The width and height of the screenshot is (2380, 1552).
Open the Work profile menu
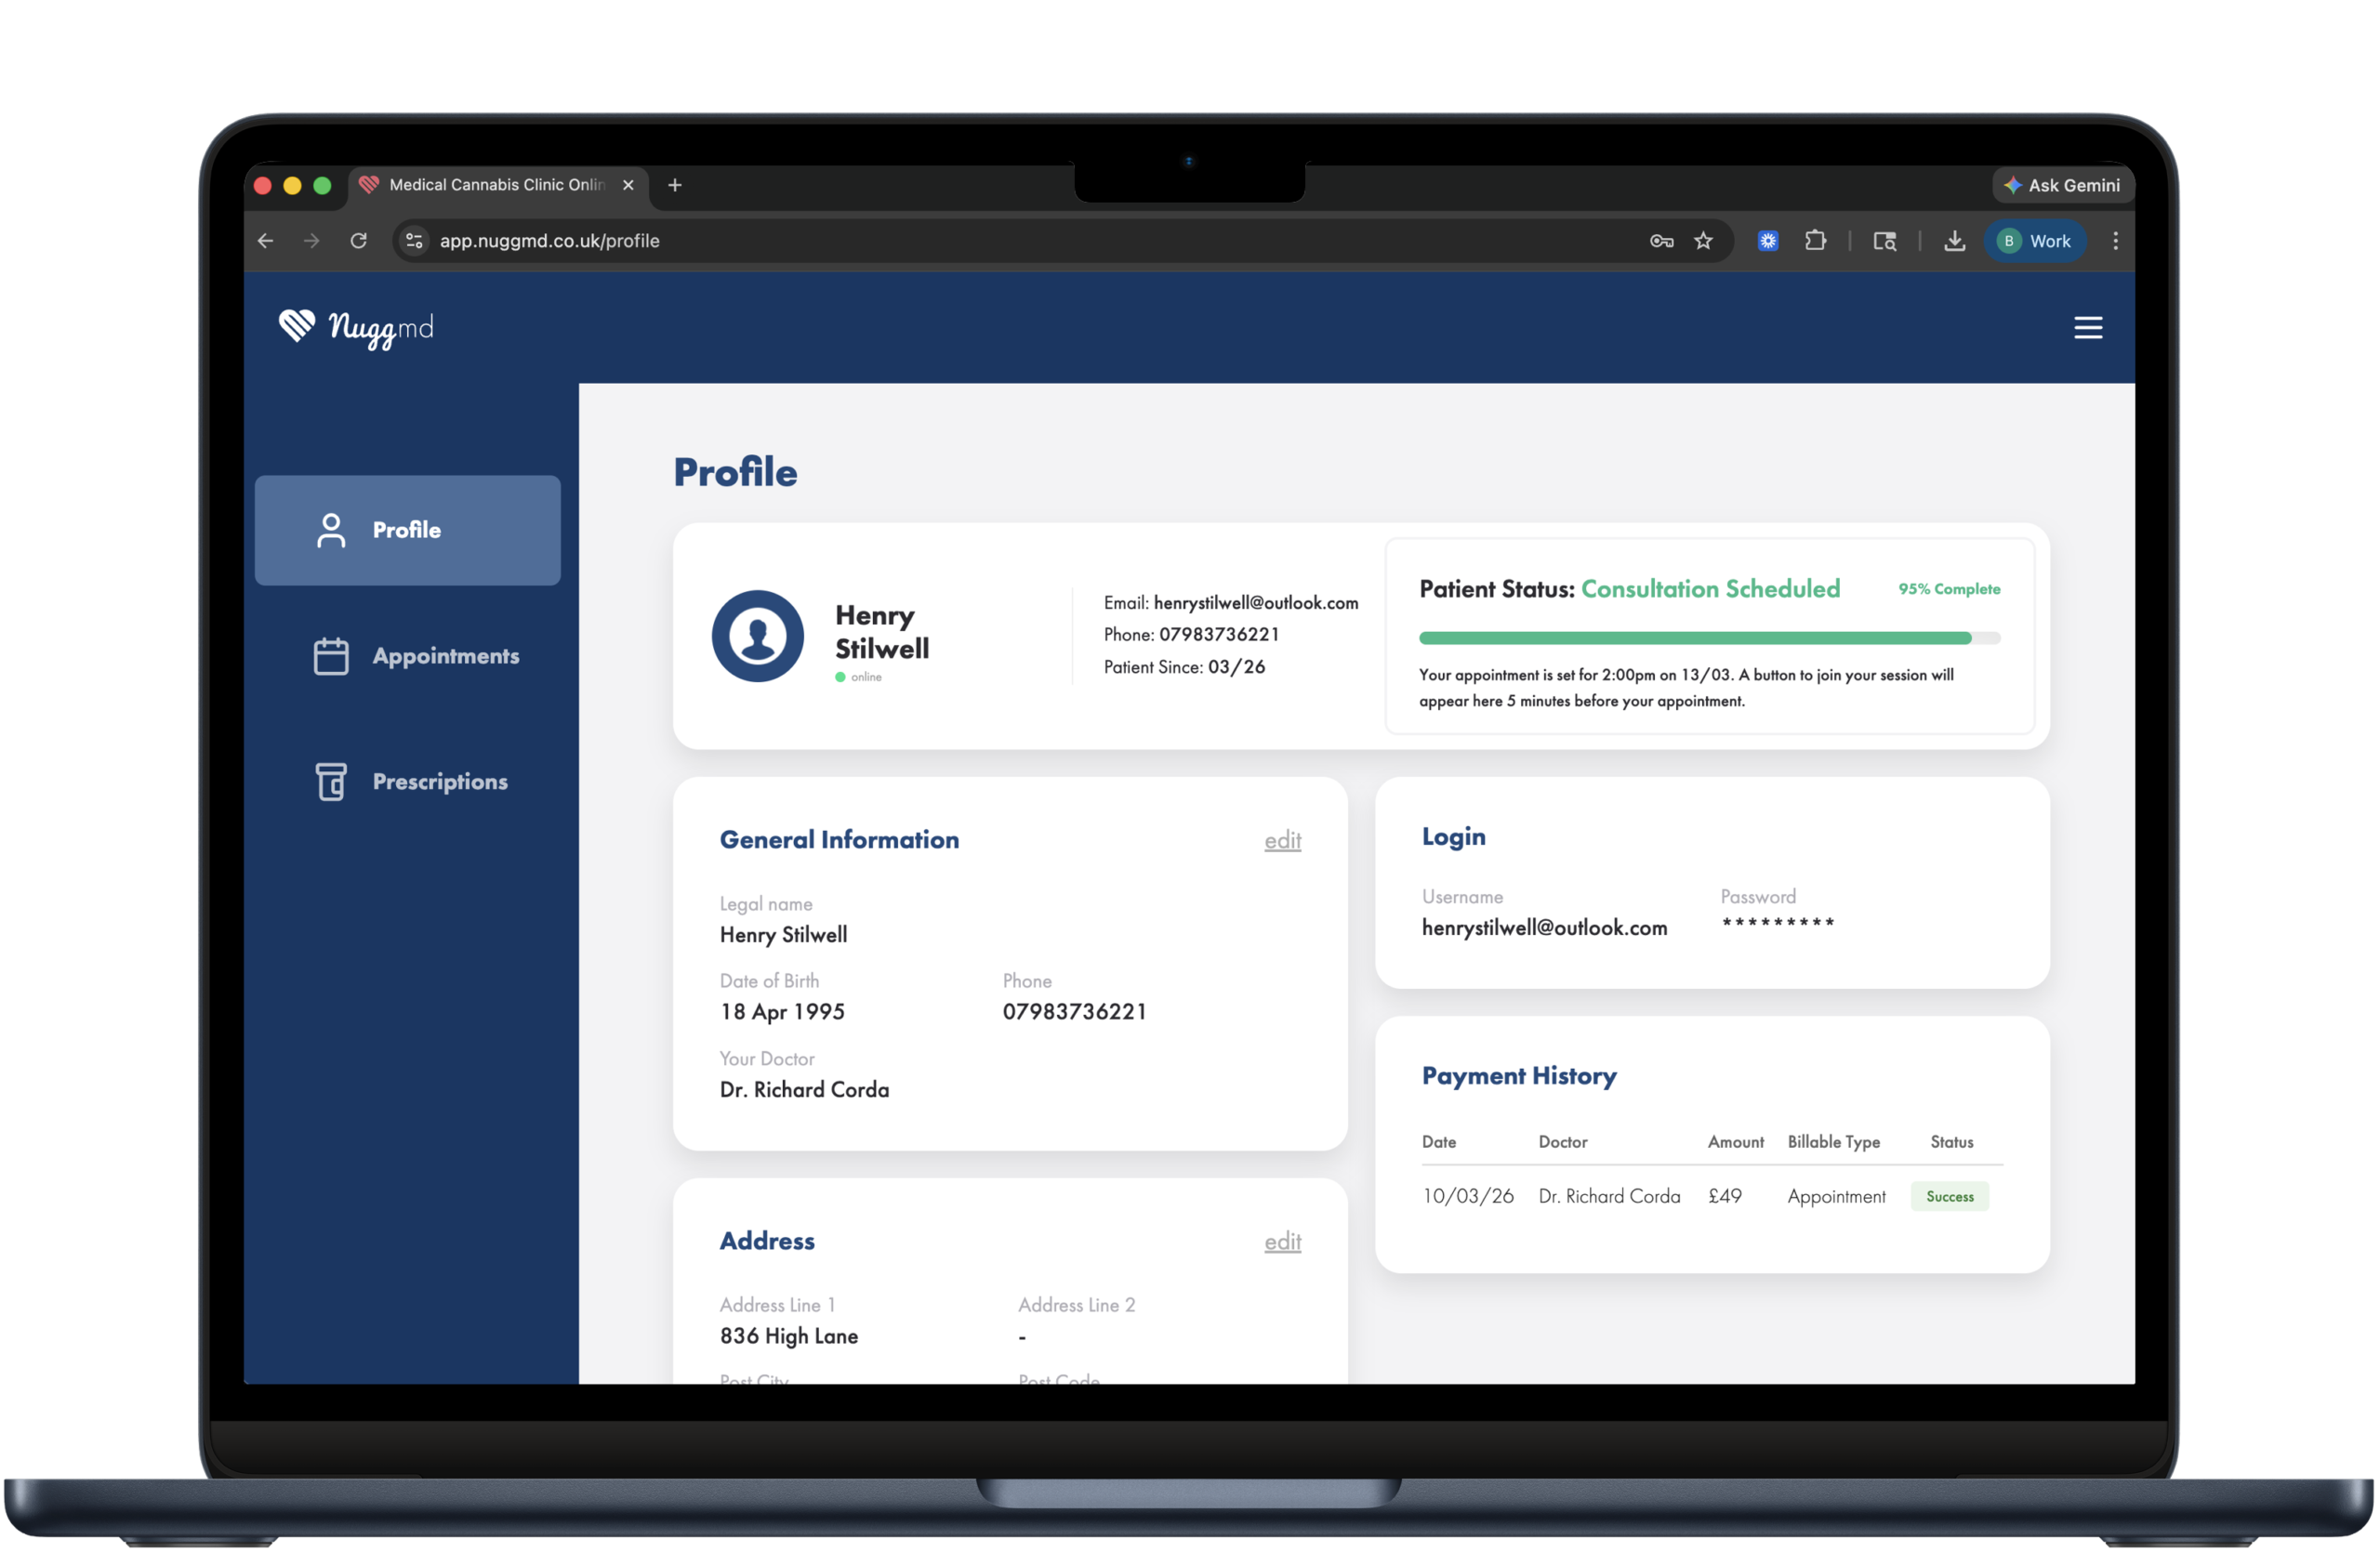click(2034, 241)
